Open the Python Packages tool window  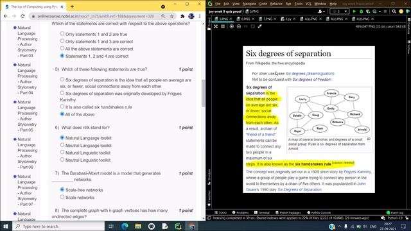(x=288, y=212)
